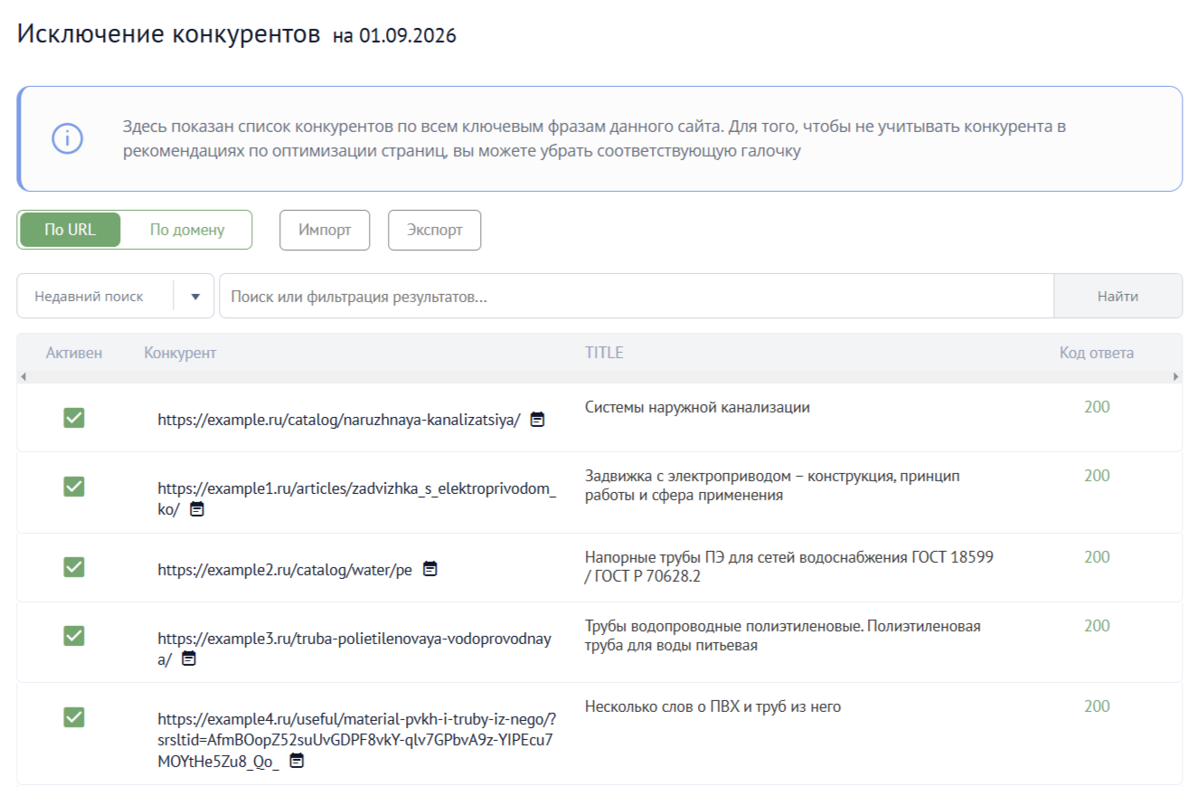
Task: Switch to the По URL tab
Action: pyautogui.click(x=70, y=230)
